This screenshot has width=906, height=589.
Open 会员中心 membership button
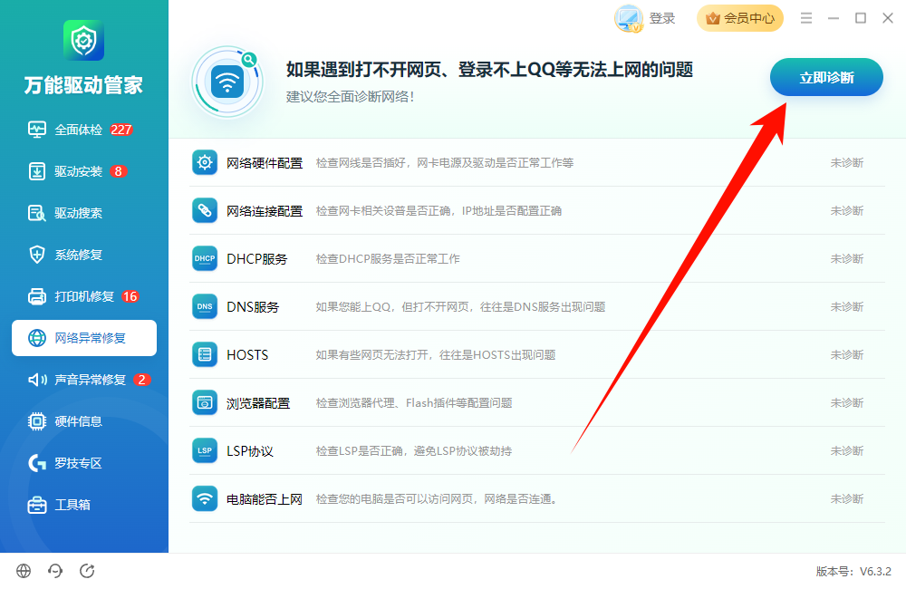point(740,18)
